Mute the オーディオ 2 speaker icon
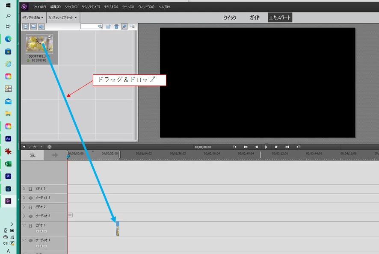Image resolution: width=379 pixels, height=254 pixels. 30,216
